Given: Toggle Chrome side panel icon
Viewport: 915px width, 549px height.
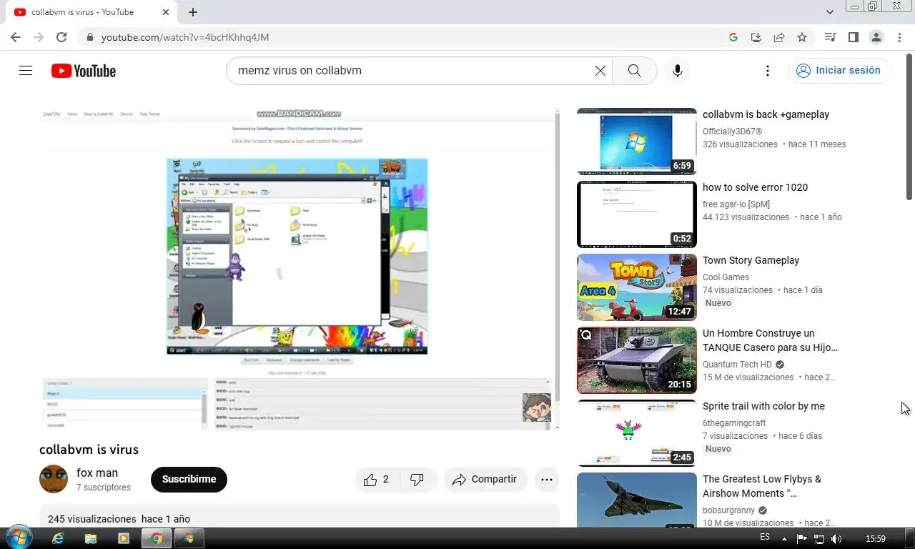Looking at the screenshot, I should click(x=853, y=37).
